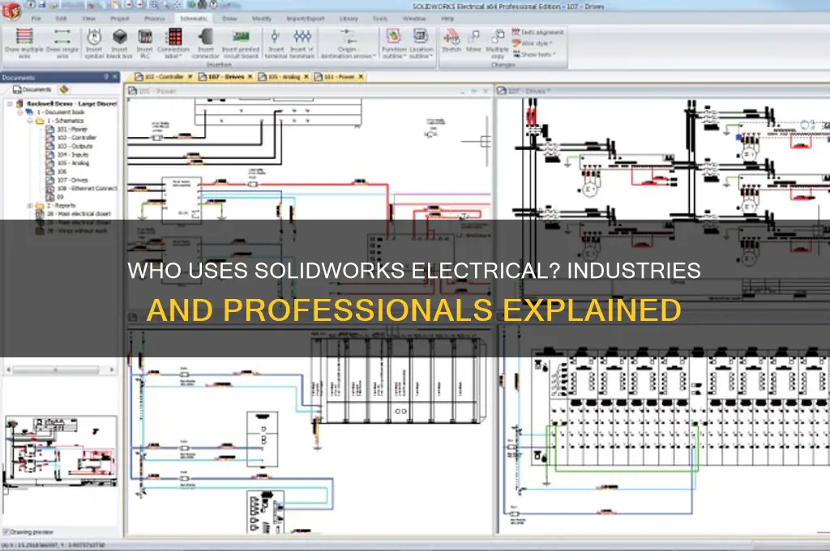Open Connection label dropdown

tap(173, 43)
